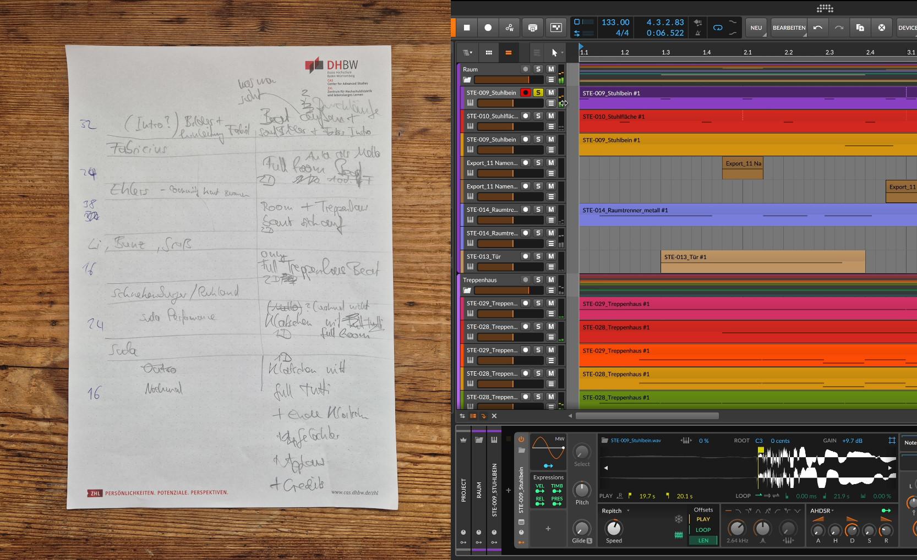Image resolution: width=917 pixels, height=560 pixels.
Task: Click the undo arrow icon
Action: 818,28
